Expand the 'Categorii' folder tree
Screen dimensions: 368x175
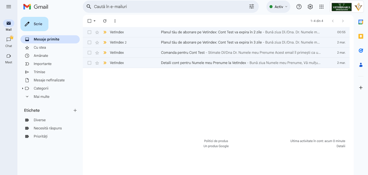click(x=23, y=89)
